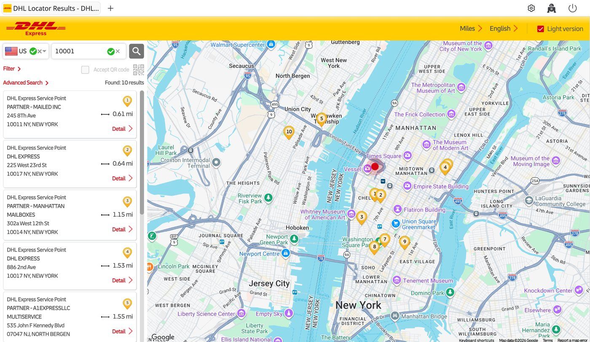The height and width of the screenshot is (342, 590).
Task: Open the browser settings gear icon
Action: pos(531,8)
